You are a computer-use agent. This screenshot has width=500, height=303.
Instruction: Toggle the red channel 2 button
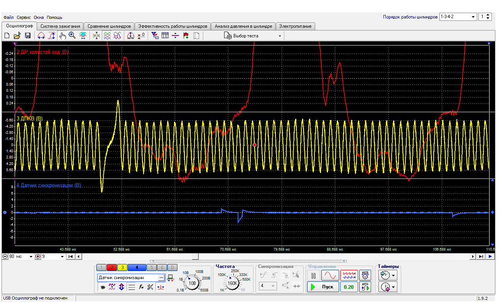111,267
